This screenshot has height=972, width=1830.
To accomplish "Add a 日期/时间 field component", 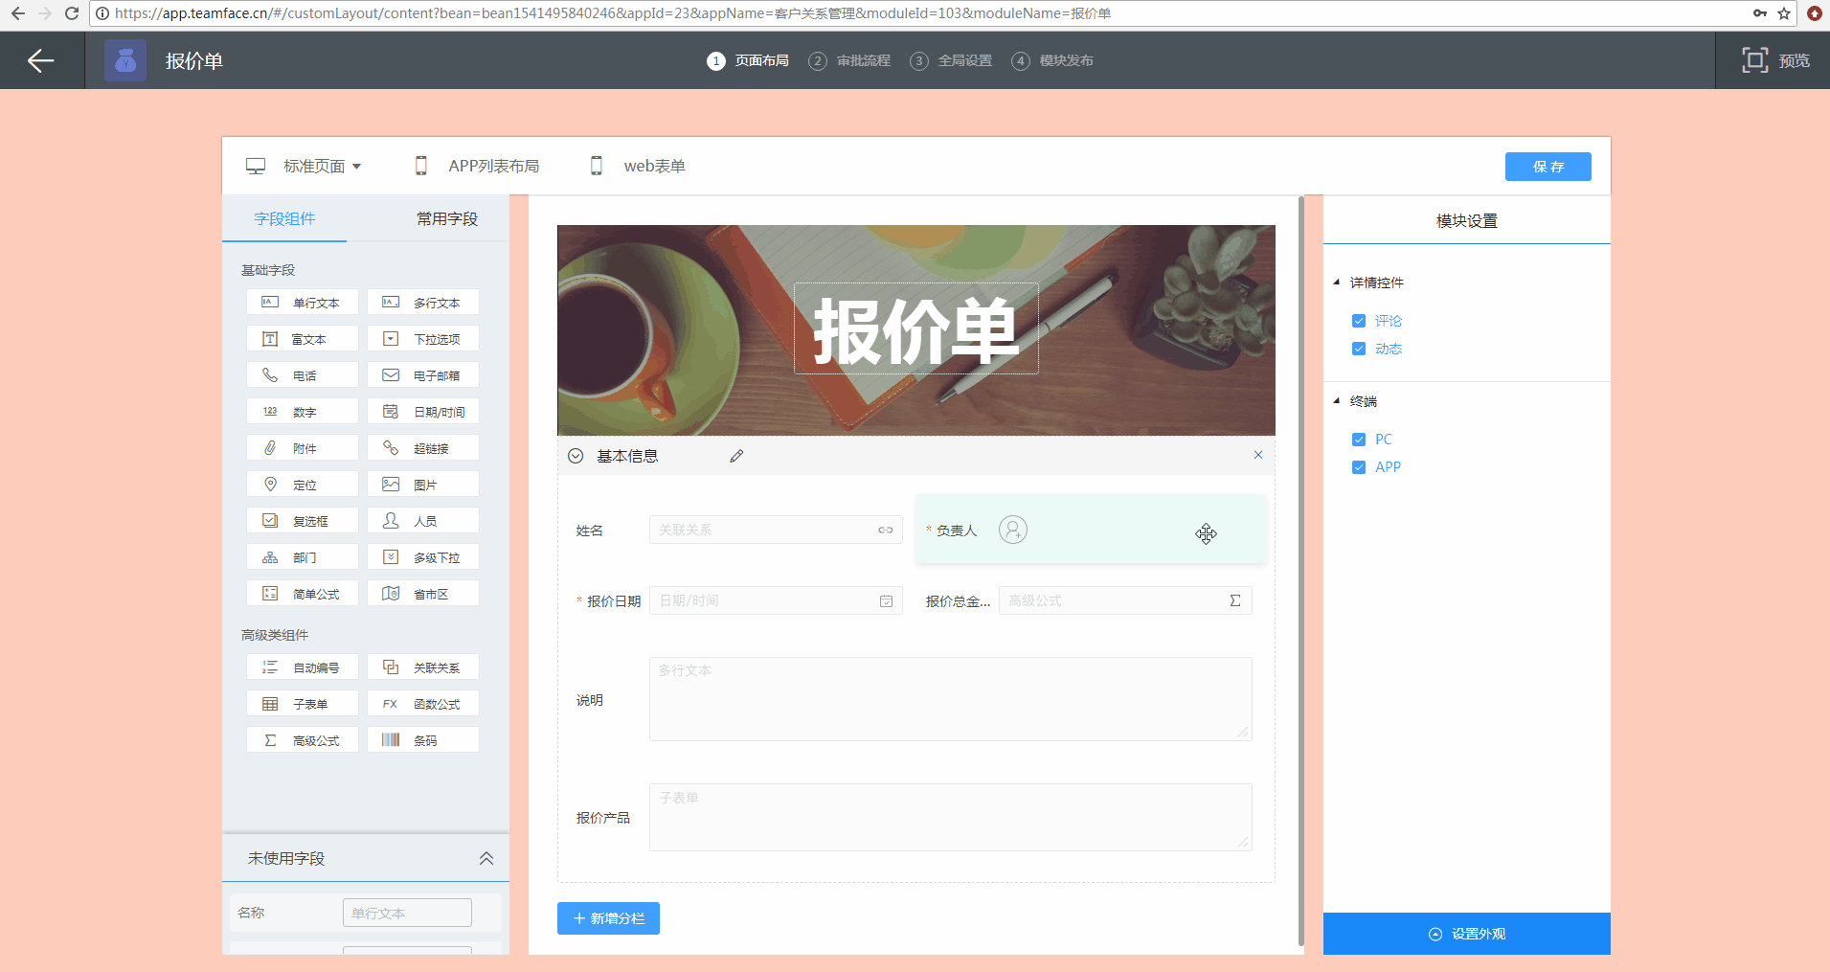I will click(423, 412).
